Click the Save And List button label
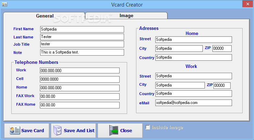 click(79, 130)
